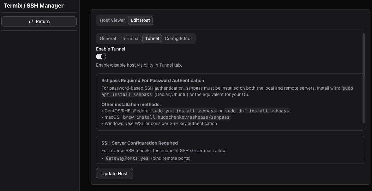Open the General settings tab

(x=108, y=39)
